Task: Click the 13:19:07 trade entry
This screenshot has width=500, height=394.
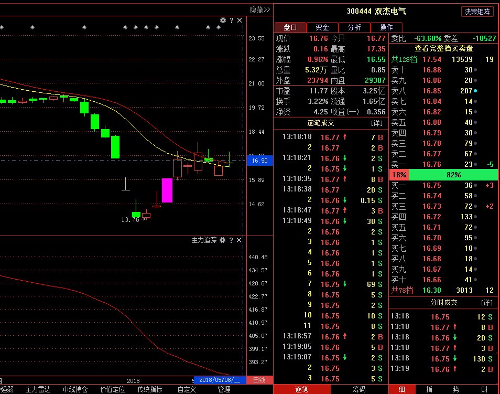Action: (331, 357)
